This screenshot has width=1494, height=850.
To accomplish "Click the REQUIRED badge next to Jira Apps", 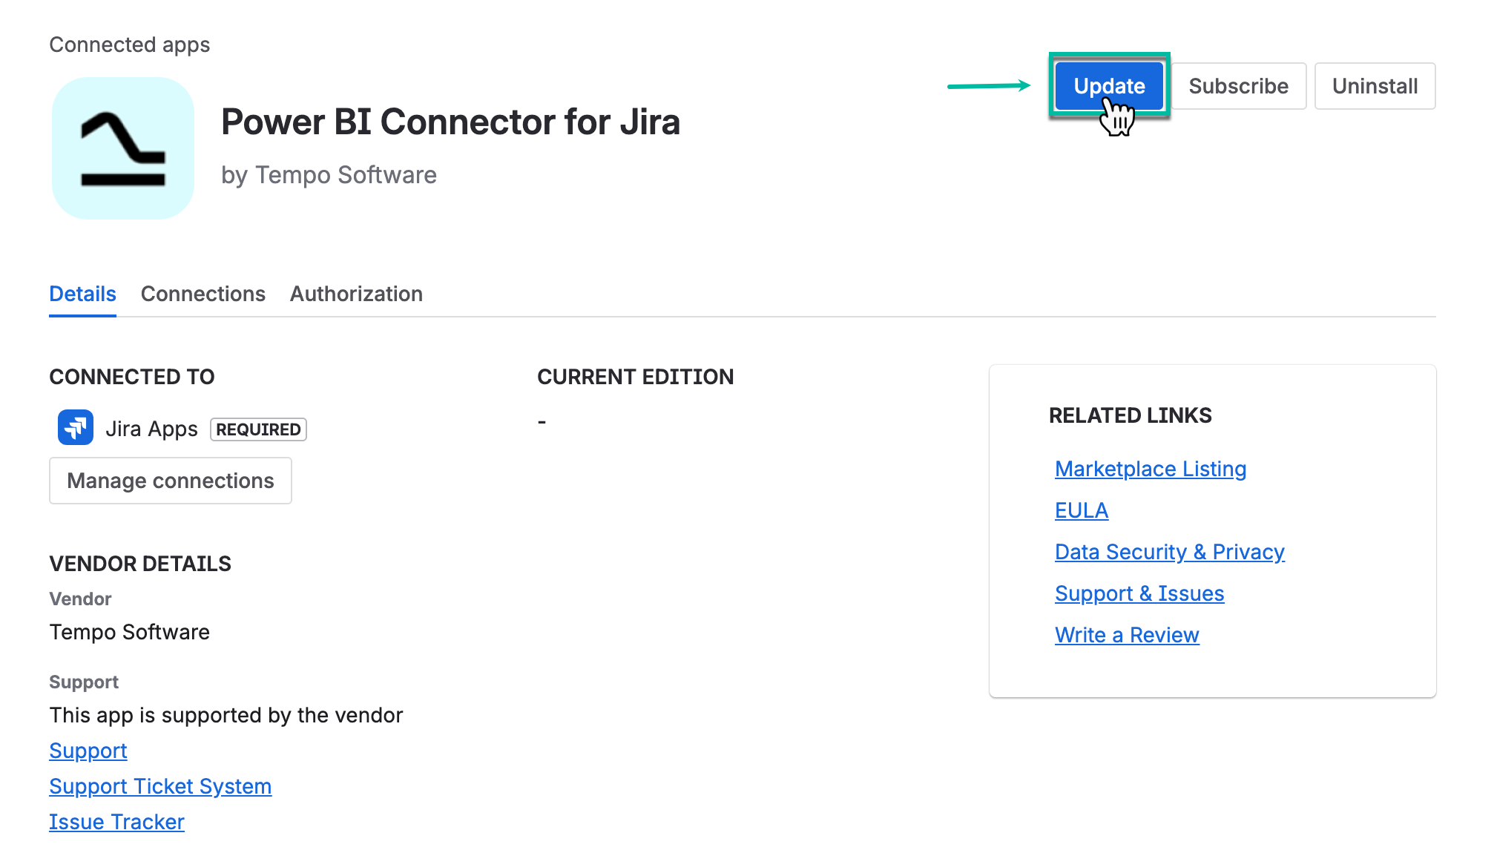I will click(258, 429).
